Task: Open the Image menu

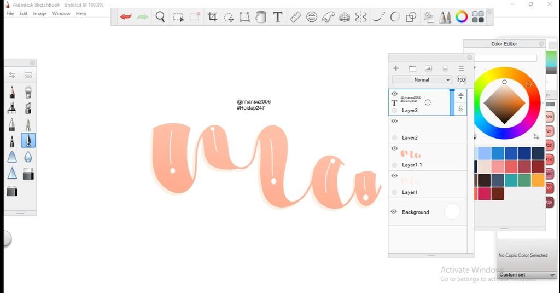Action: click(39, 13)
